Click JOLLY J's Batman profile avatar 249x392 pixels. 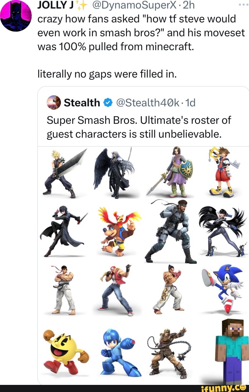pos(16,15)
